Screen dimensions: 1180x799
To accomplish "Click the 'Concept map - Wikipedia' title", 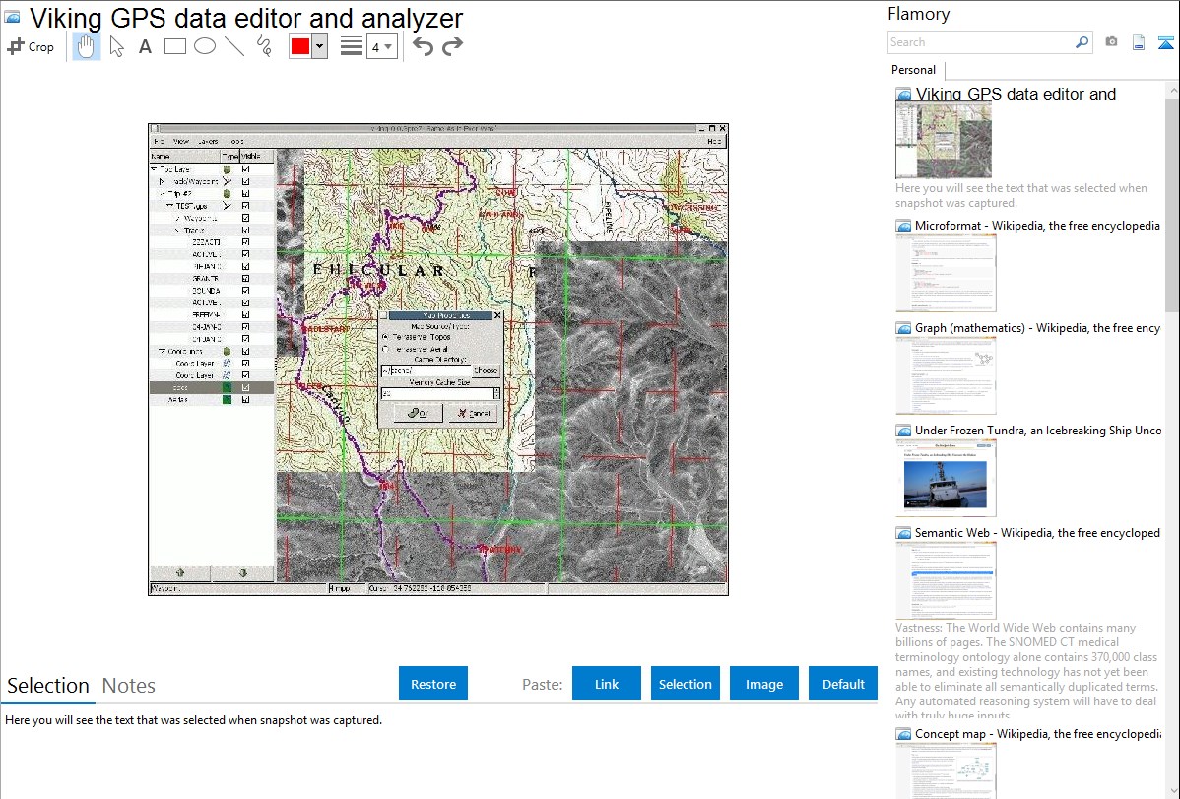I will click(1037, 733).
